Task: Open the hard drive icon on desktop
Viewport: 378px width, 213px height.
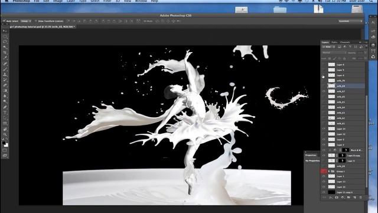Action: point(357,9)
